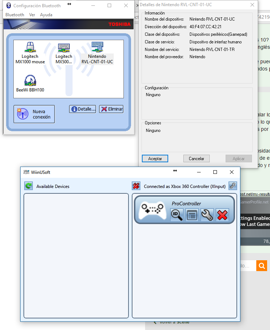Refresh Available Devices in WiinUSoft

(29, 186)
